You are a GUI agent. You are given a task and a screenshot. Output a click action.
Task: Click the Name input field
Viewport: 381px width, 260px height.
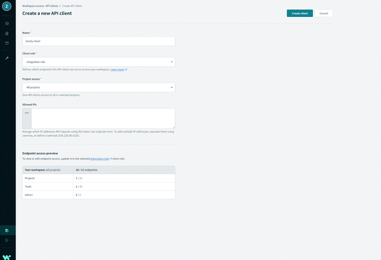click(x=98, y=41)
